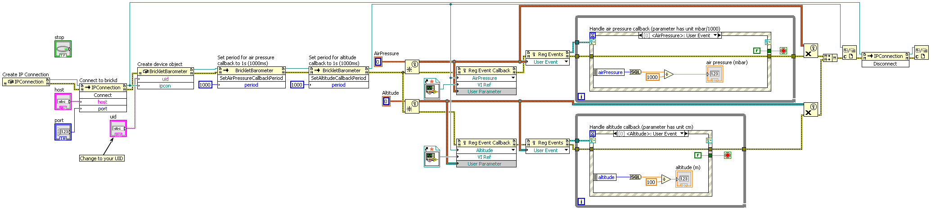Click the port numeric control terminal
This screenshot has width=931, height=210.
[x=63, y=132]
